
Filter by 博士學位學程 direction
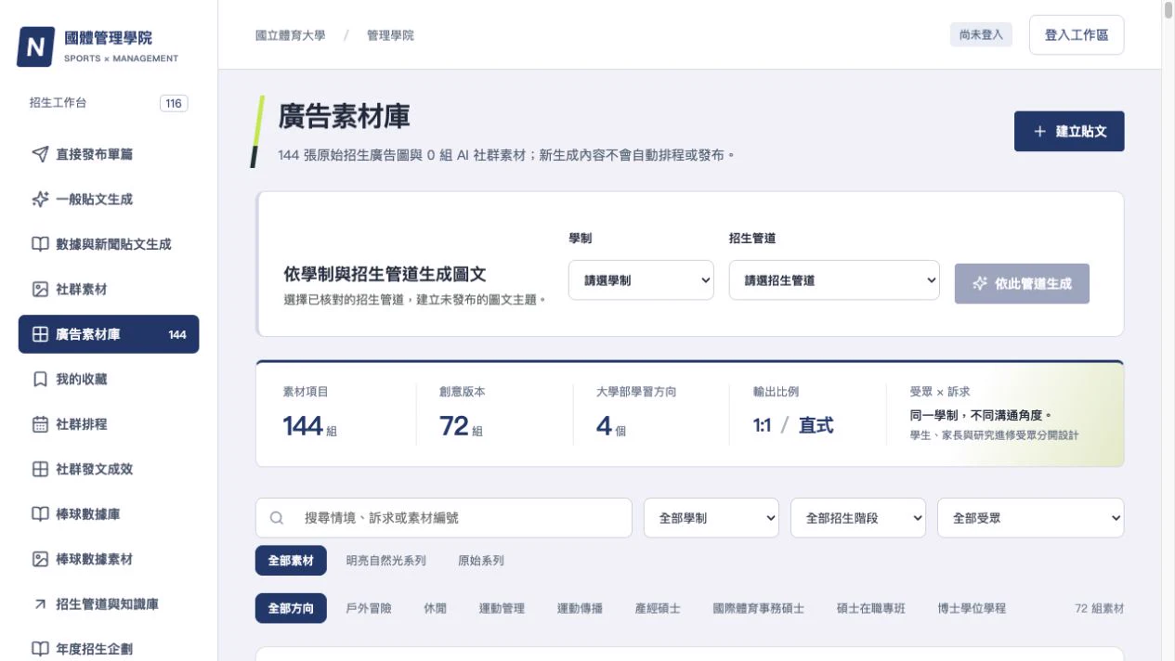[x=972, y=609]
